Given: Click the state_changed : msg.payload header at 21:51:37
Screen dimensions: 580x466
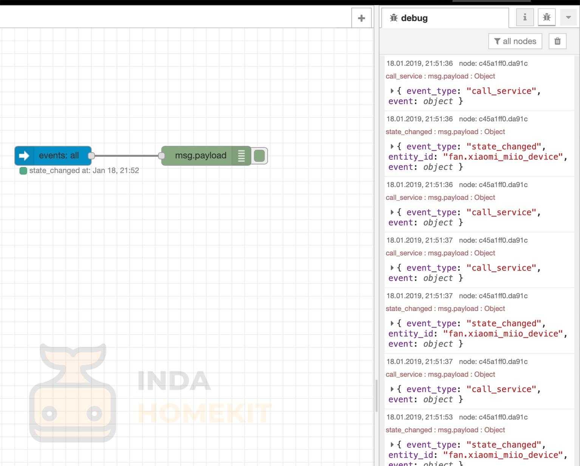Looking at the screenshot, I should coord(445,309).
